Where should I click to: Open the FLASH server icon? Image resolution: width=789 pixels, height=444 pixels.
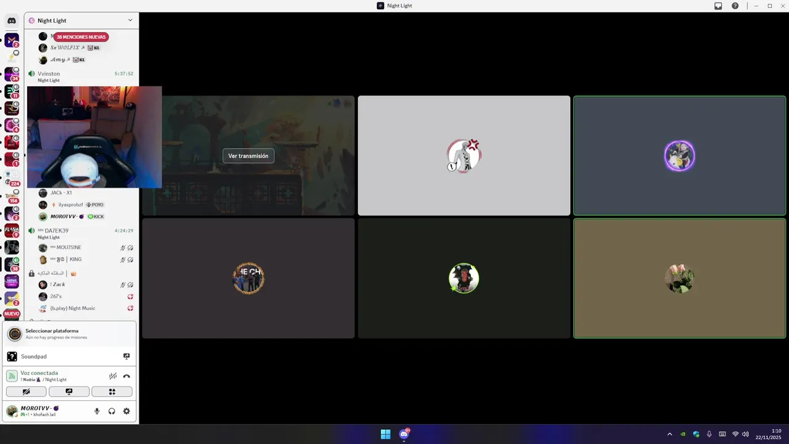tap(12, 231)
